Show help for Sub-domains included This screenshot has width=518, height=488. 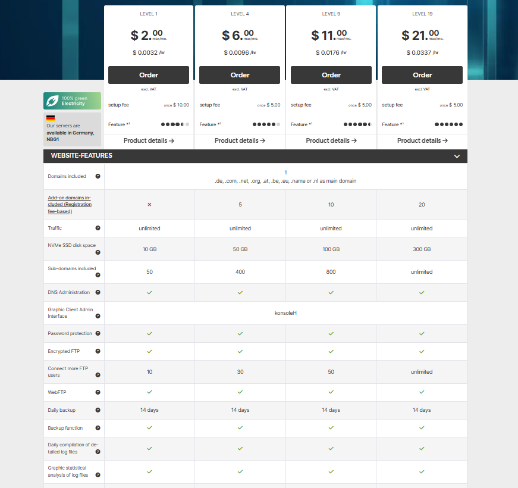coord(98,275)
